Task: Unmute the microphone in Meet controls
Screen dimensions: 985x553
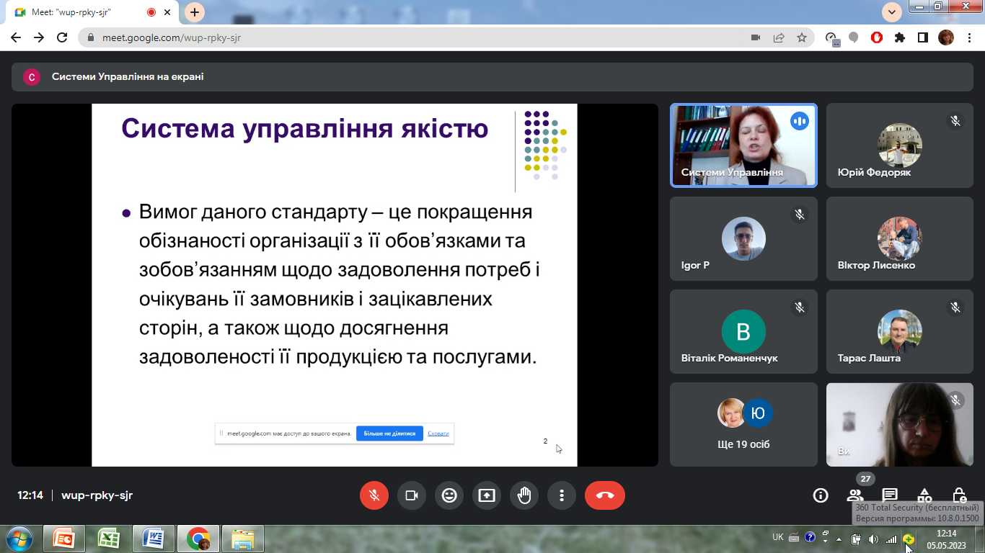Action: (x=374, y=495)
